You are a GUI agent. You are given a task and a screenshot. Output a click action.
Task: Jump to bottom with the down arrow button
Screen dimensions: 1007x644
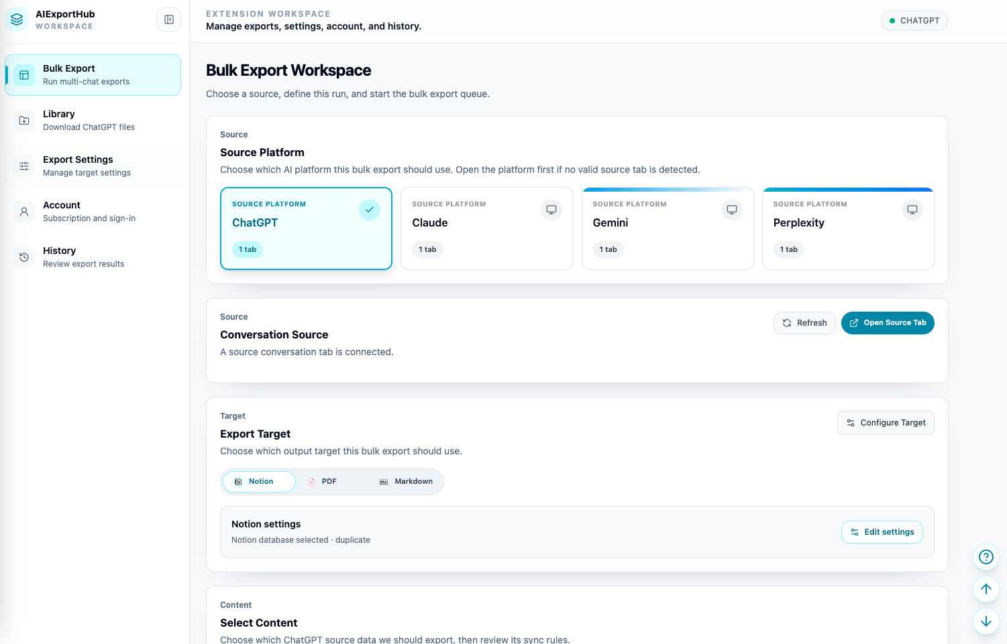pos(986,621)
